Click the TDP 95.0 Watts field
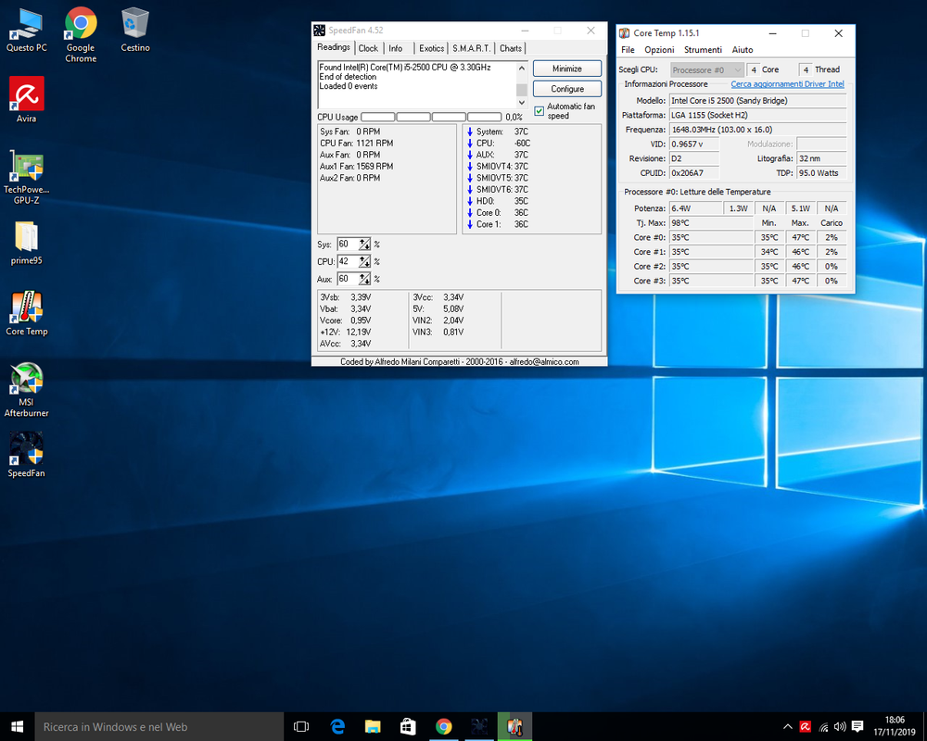This screenshot has width=927, height=741. 821,173
